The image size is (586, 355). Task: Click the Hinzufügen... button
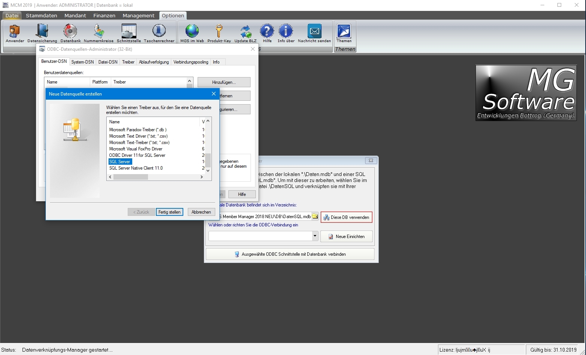click(224, 82)
